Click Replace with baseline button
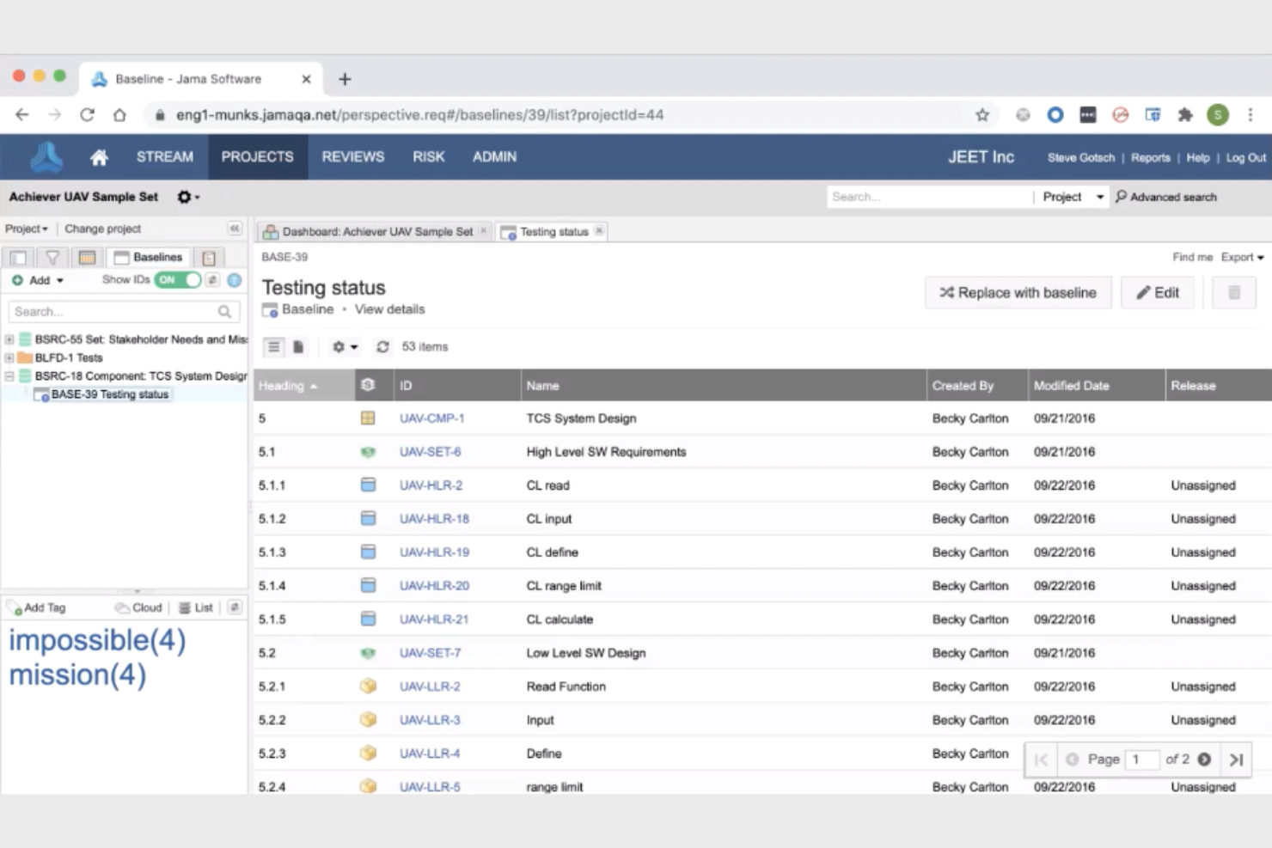 (1018, 293)
